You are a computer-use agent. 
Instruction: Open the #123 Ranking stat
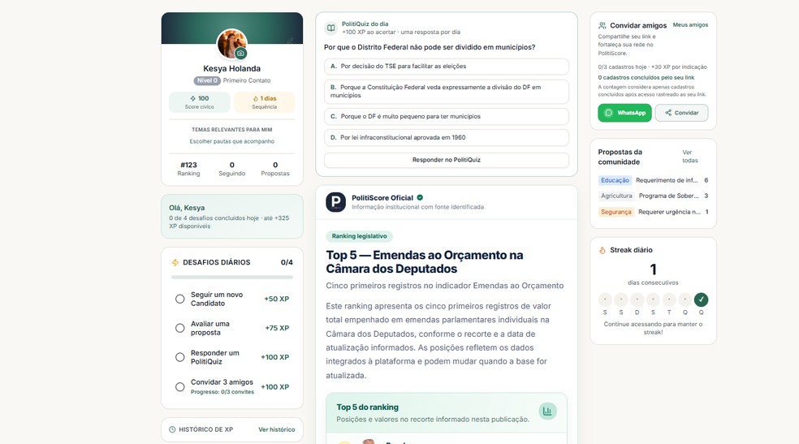tap(188, 169)
